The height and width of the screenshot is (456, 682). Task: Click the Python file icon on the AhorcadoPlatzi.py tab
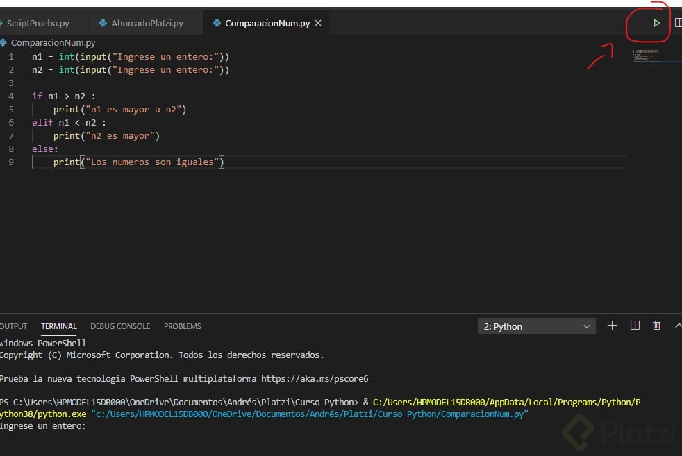(103, 23)
